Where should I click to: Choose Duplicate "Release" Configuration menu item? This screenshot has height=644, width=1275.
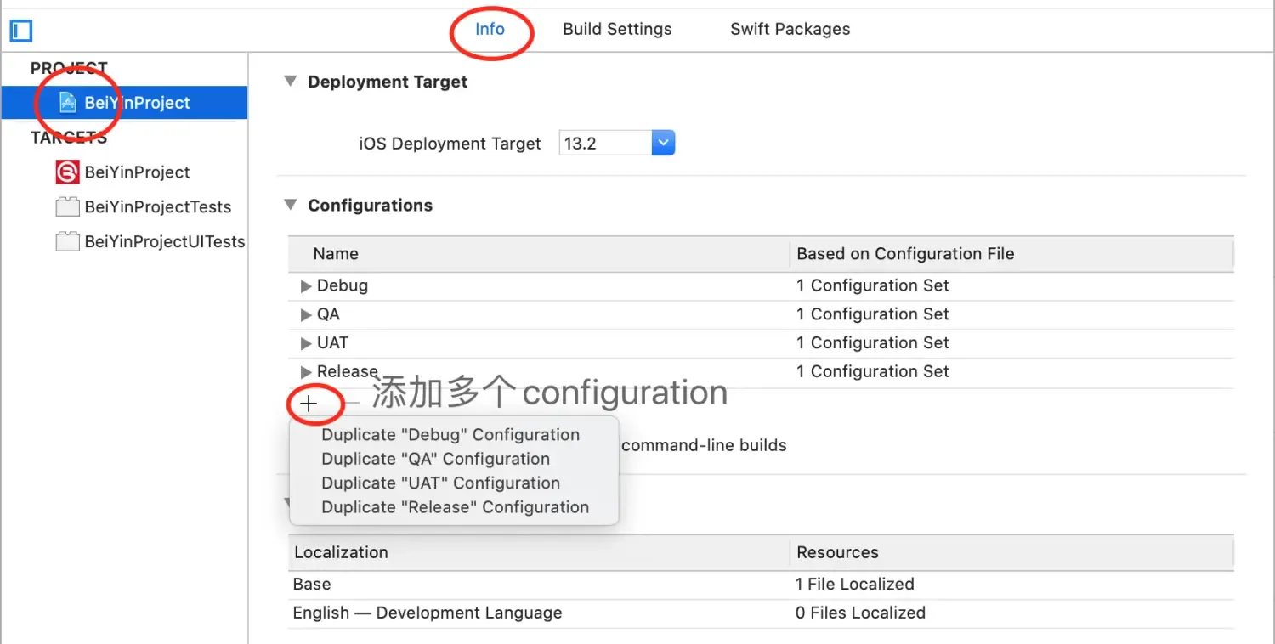[x=456, y=506]
